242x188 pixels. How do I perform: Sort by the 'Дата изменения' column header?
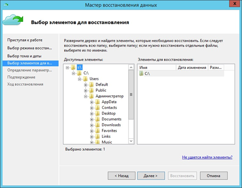192,67
